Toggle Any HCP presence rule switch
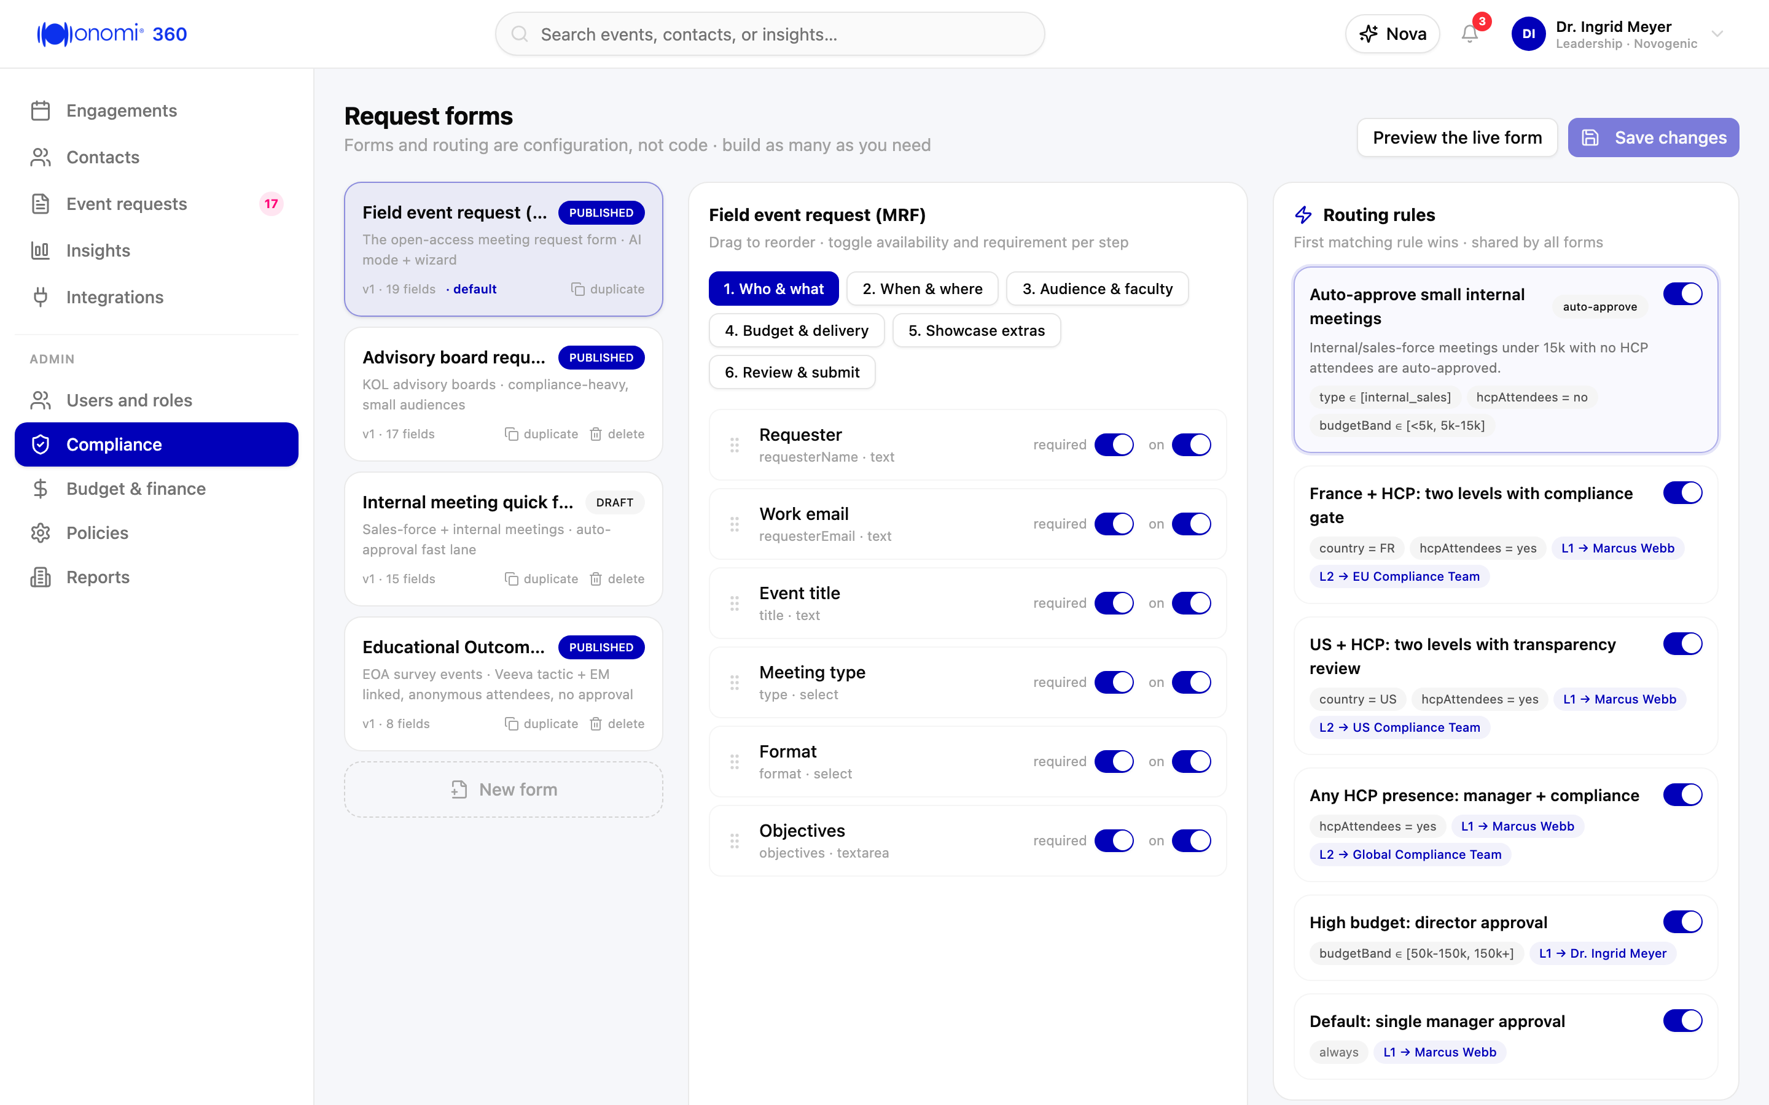The image size is (1769, 1105). 1683,794
